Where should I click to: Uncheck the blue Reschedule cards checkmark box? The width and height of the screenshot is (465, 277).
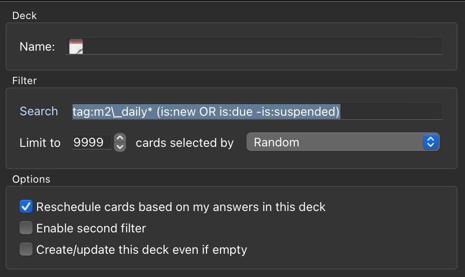click(x=26, y=206)
